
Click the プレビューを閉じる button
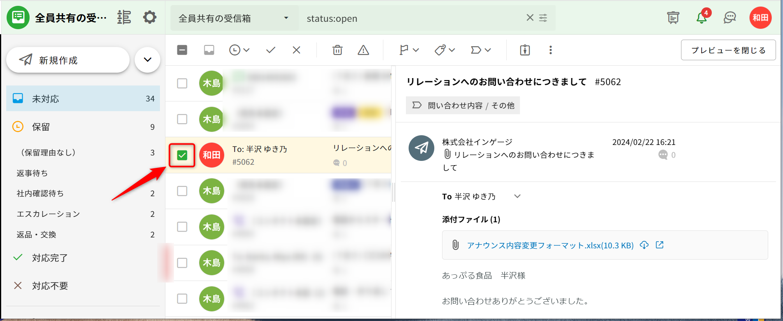coord(728,50)
